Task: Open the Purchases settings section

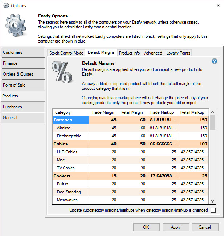Action: pos(23,107)
